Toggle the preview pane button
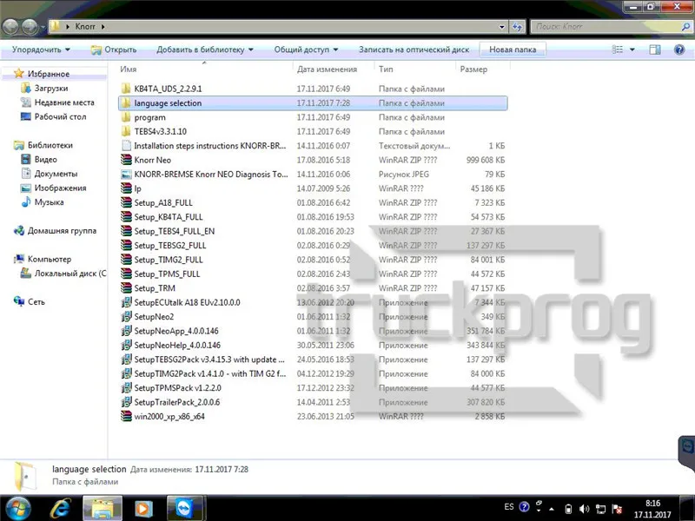Screen dimensions: 695x521 tap(655, 49)
